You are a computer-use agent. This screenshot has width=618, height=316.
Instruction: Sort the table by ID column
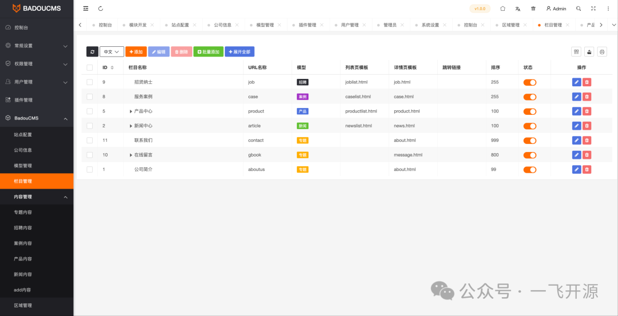(x=112, y=67)
